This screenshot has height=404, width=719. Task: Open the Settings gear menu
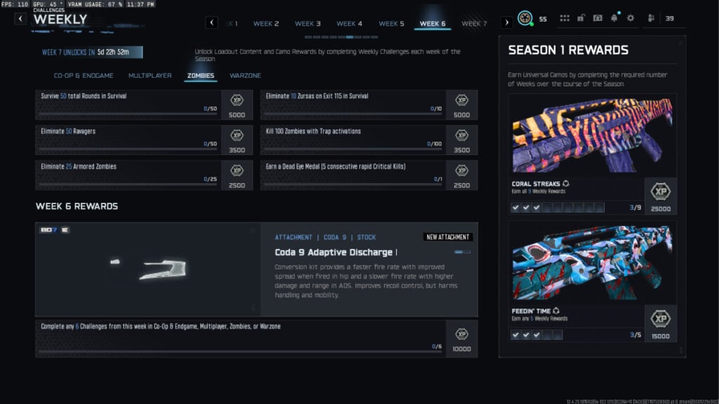[x=630, y=19]
